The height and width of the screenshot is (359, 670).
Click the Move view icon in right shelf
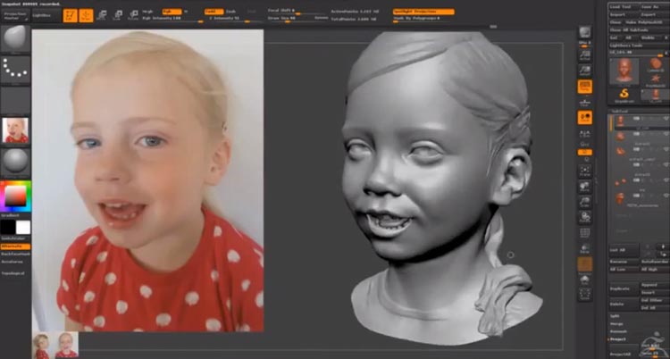[585, 187]
